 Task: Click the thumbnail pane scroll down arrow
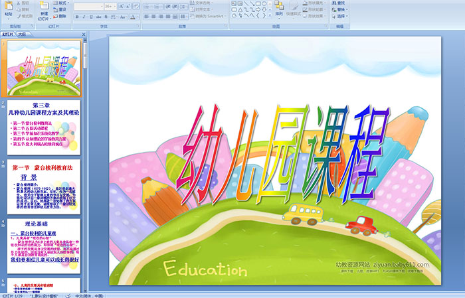[x=85, y=291]
